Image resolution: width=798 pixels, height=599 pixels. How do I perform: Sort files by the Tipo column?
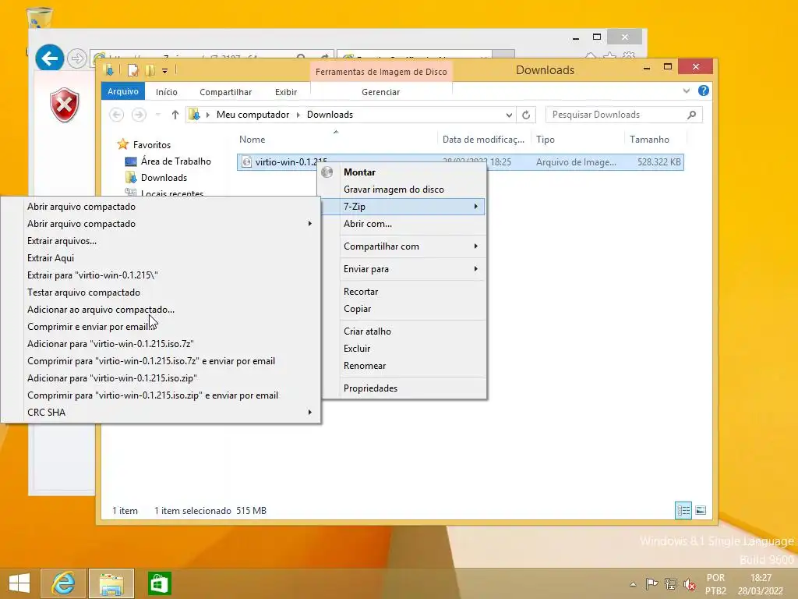click(545, 139)
